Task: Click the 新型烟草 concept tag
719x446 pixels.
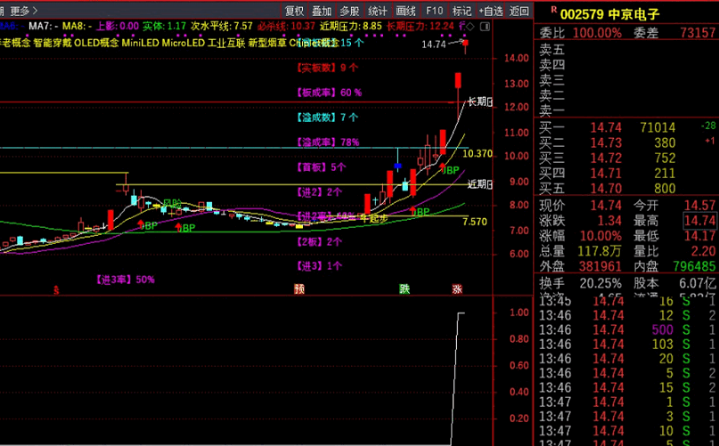Action: 267,43
